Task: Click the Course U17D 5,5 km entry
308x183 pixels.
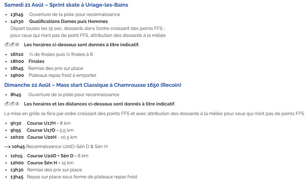Action: click(42, 130)
